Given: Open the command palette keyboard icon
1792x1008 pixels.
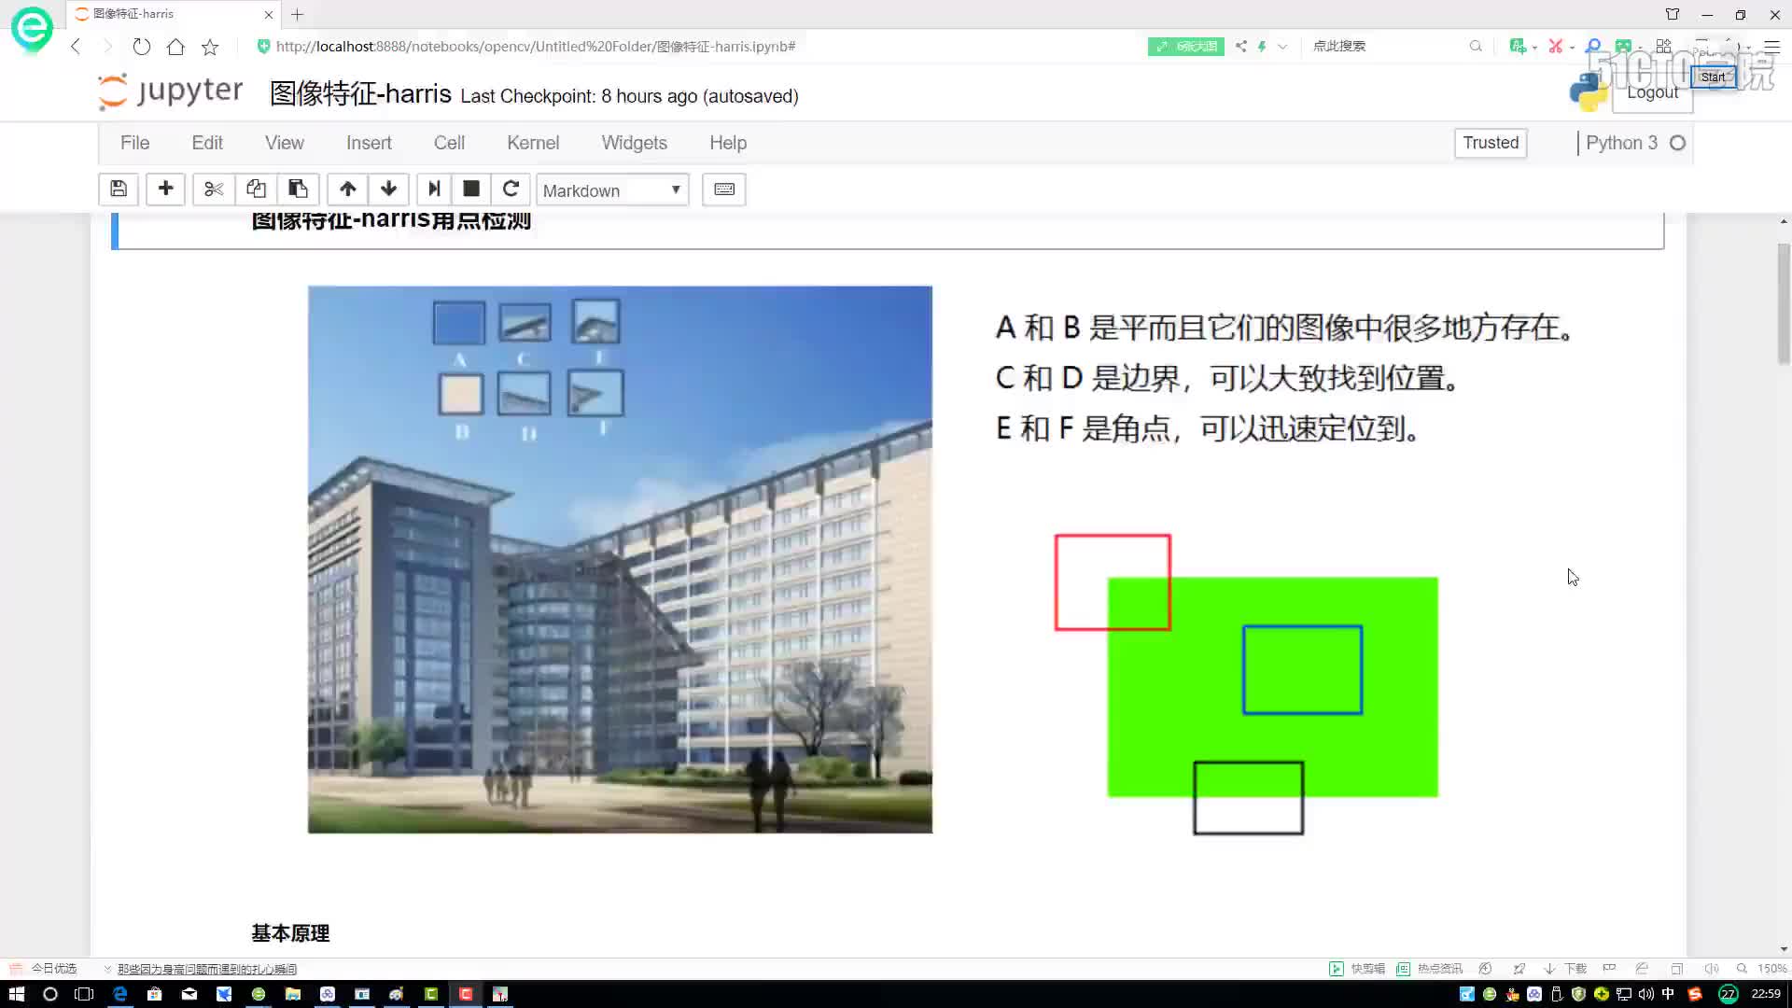Looking at the screenshot, I should coord(724,189).
